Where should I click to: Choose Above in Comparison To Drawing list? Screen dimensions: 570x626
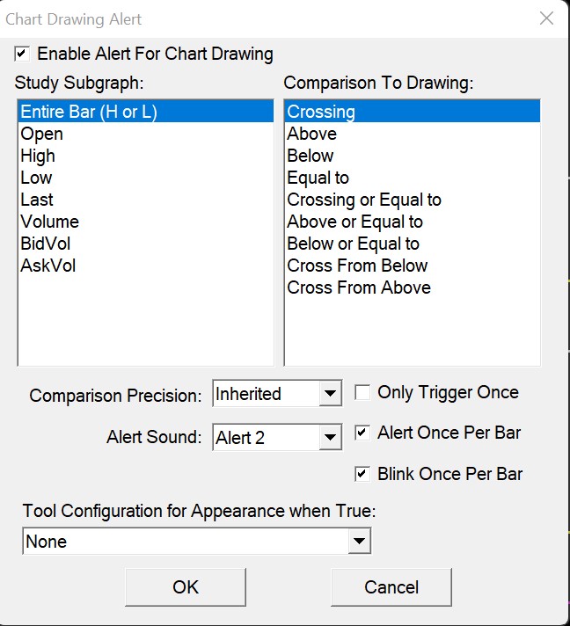(413, 134)
